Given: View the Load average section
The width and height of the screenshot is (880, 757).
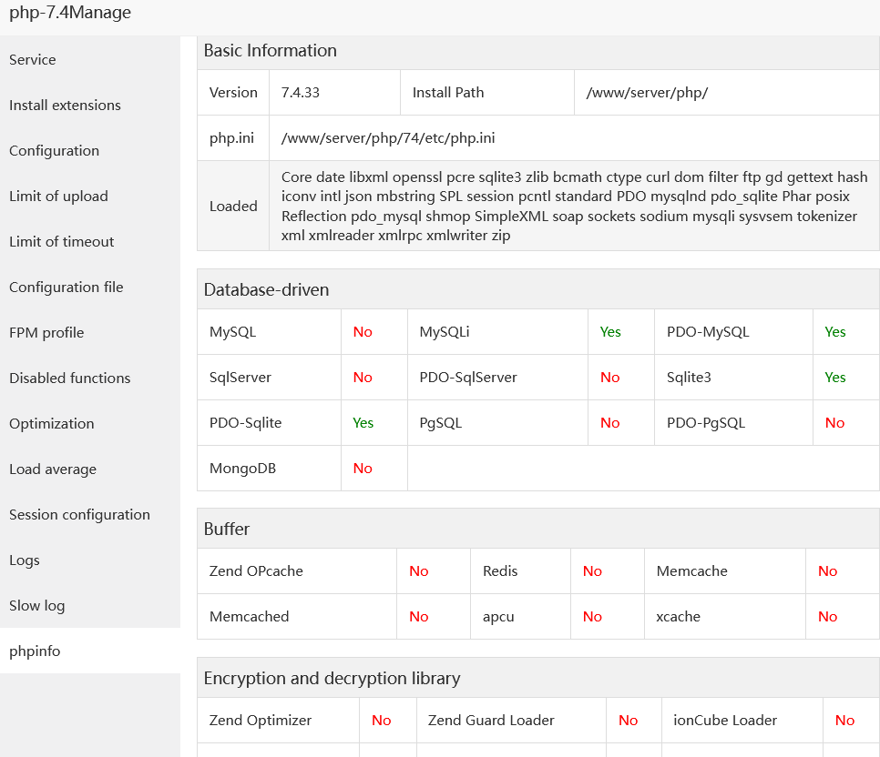Looking at the screenshot, I should pyautogui.click(x=52, y=469).
